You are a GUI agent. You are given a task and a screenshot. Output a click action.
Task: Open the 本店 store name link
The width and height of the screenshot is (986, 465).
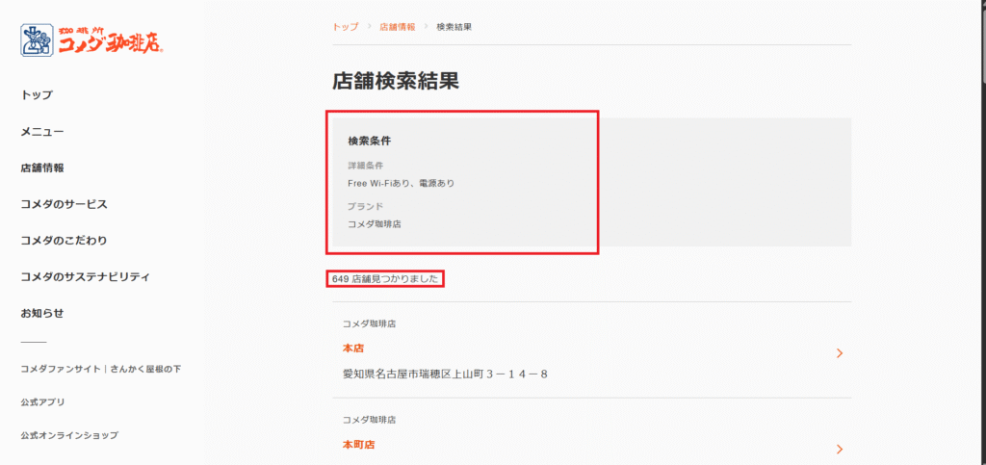[352, 349]
